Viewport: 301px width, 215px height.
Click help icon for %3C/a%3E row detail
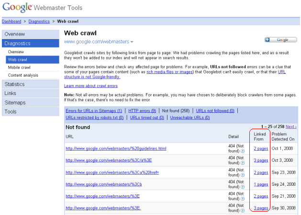pos(243,163)
